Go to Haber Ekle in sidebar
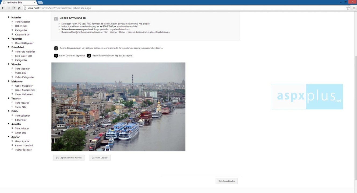357x193 pixels. (x=21, y=26)
